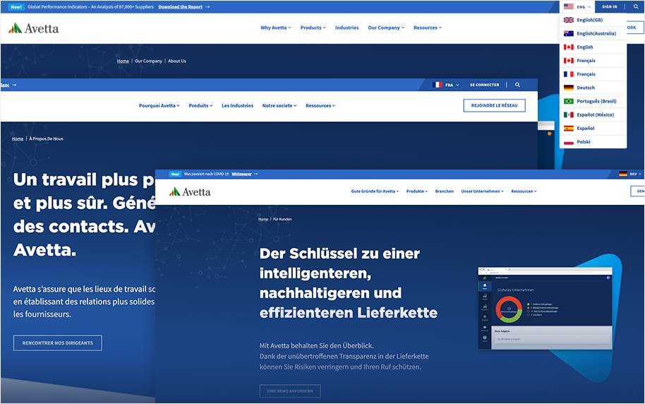Viewport: 645px width, 404px height.
Task: Select English(GB) from language list
Action: pos(593,20)
